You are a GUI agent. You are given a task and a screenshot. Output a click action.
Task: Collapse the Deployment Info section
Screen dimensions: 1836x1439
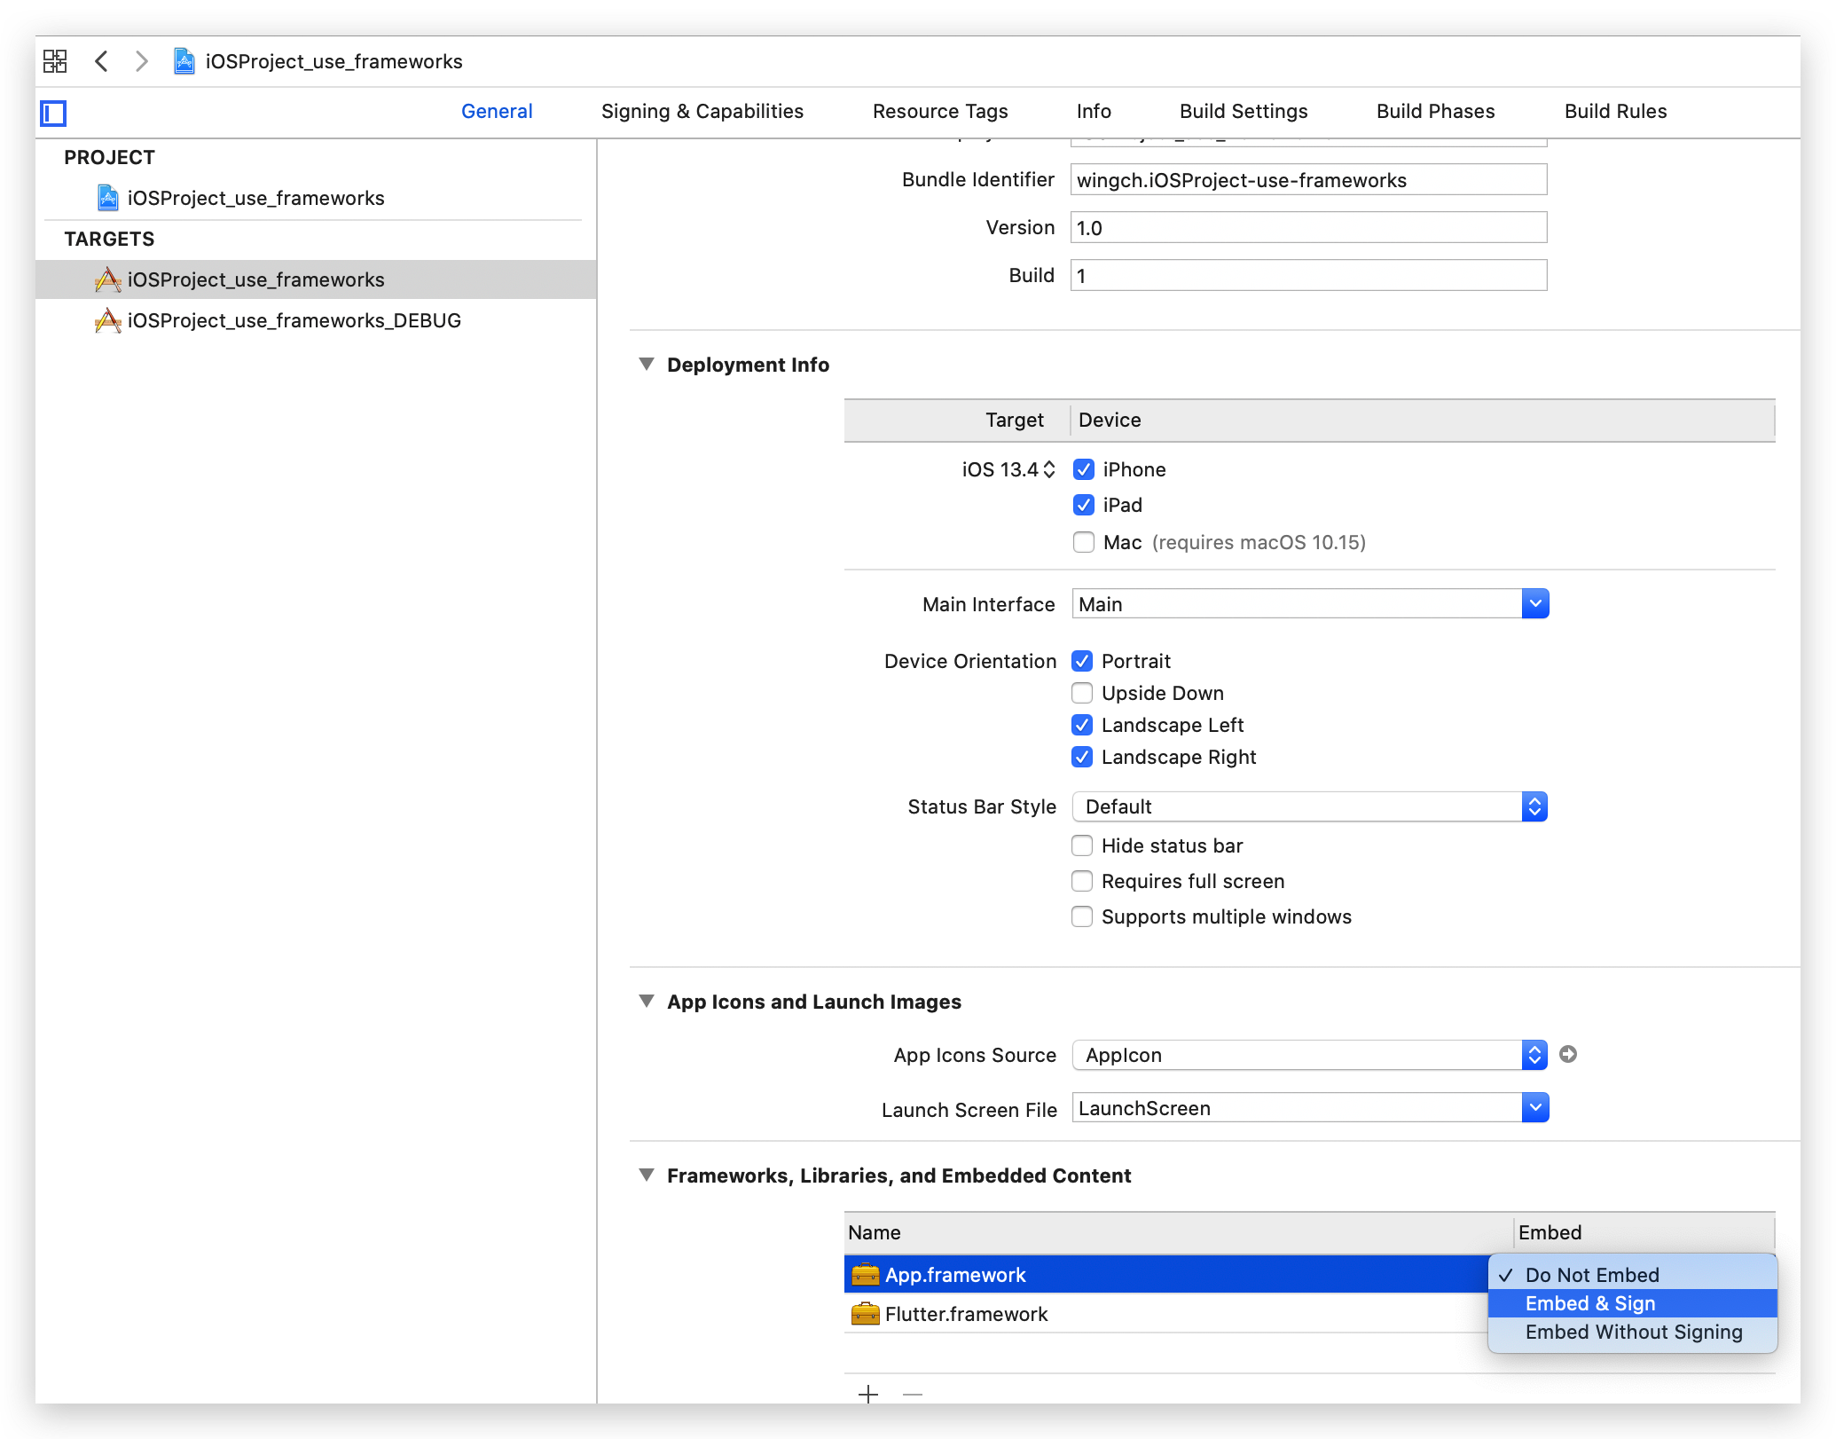[x=647, y=364]
